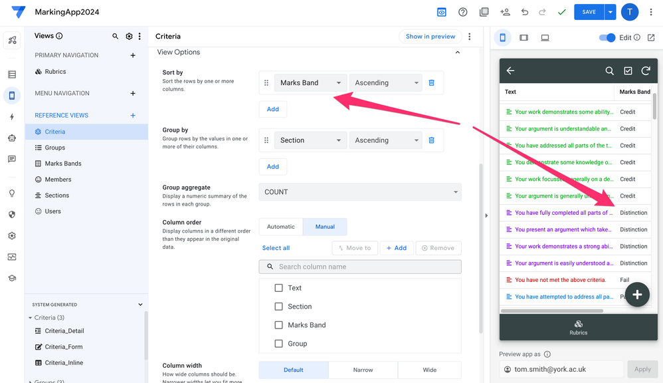663x383 pixels.
Task: Switch preview to mobile device
Action: point(502,38)
